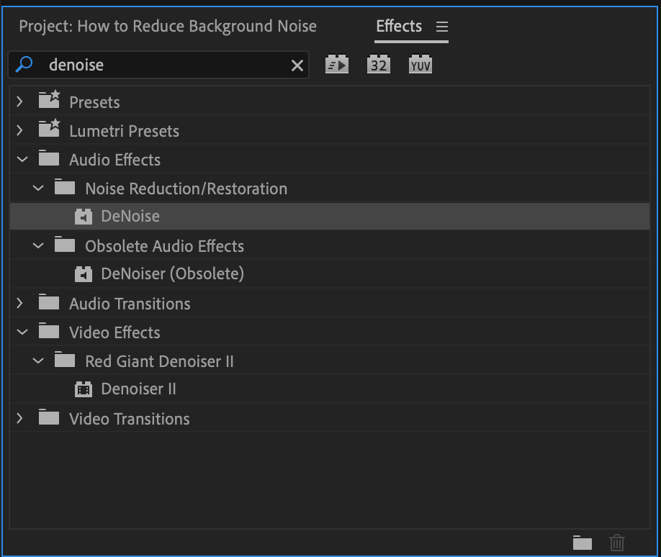
Task: Click the Video Effects folder icon
Action: tap(49, 332)
